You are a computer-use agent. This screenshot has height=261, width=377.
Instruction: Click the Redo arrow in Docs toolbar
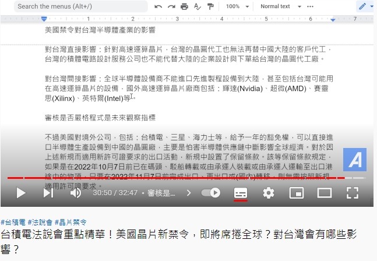point(171,6)
